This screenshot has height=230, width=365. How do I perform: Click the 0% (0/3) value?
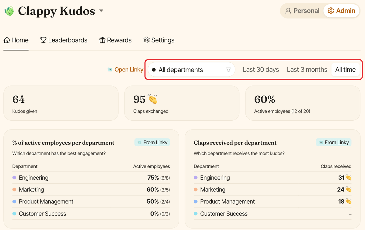pyautogui.click(x=160, y=214)
